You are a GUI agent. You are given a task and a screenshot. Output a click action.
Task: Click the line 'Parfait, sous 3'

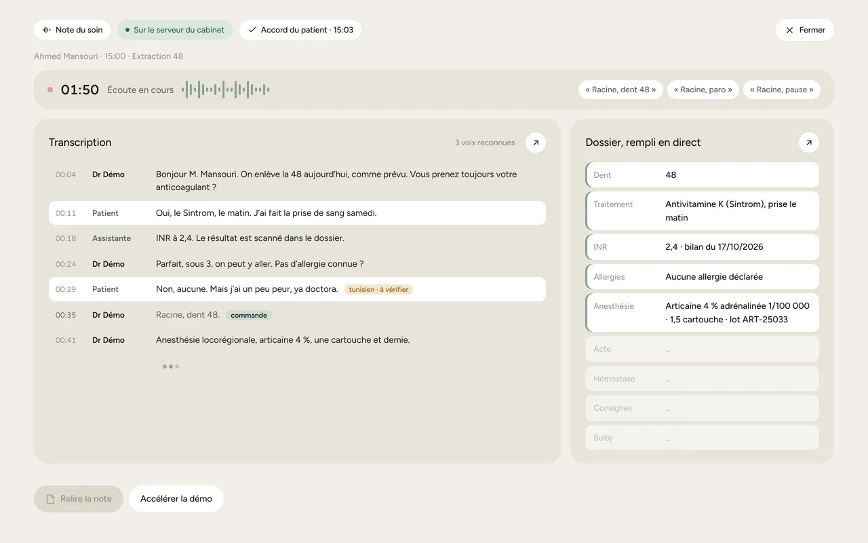(297, 264)
